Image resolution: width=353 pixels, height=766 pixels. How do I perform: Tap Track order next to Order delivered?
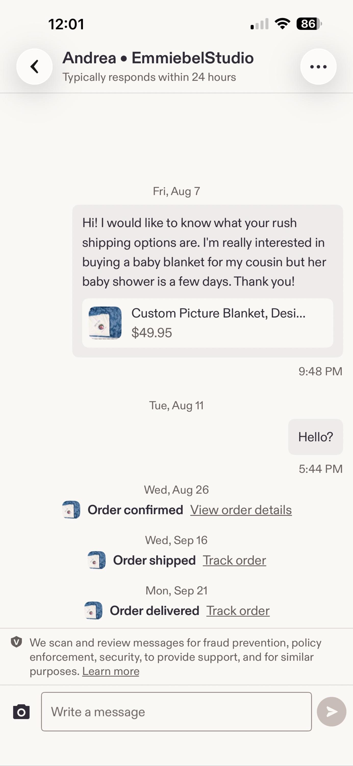pyautogui.click(x=238, y=611)
